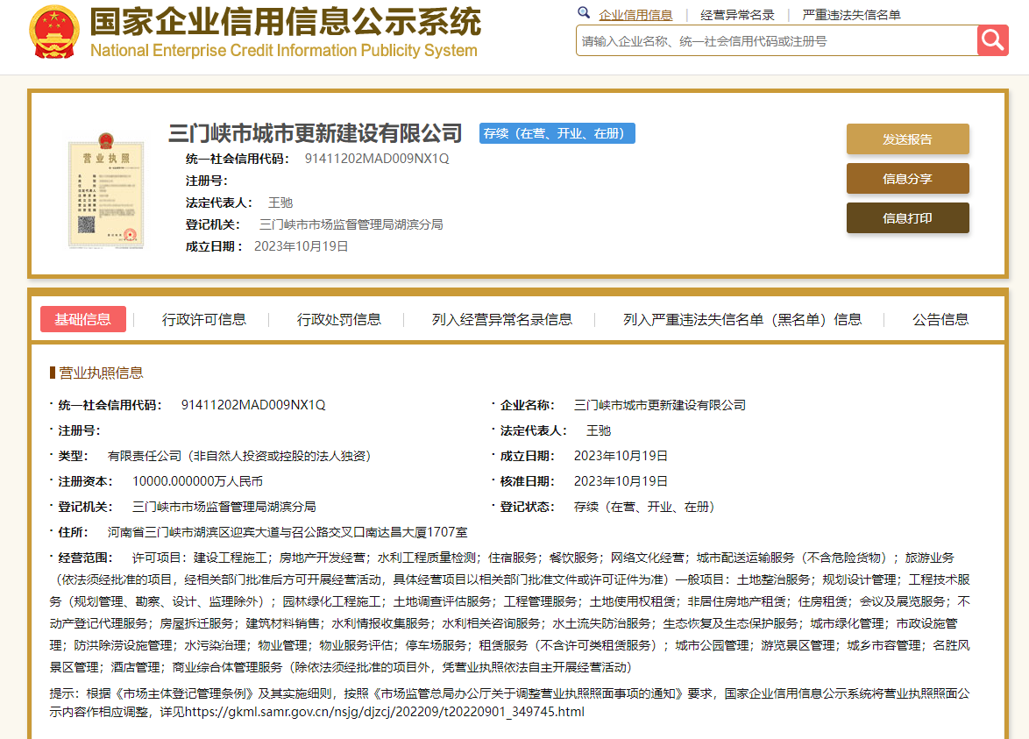Click the 经营范围 label
The image size is (1029, 739).
click(85, 558)
